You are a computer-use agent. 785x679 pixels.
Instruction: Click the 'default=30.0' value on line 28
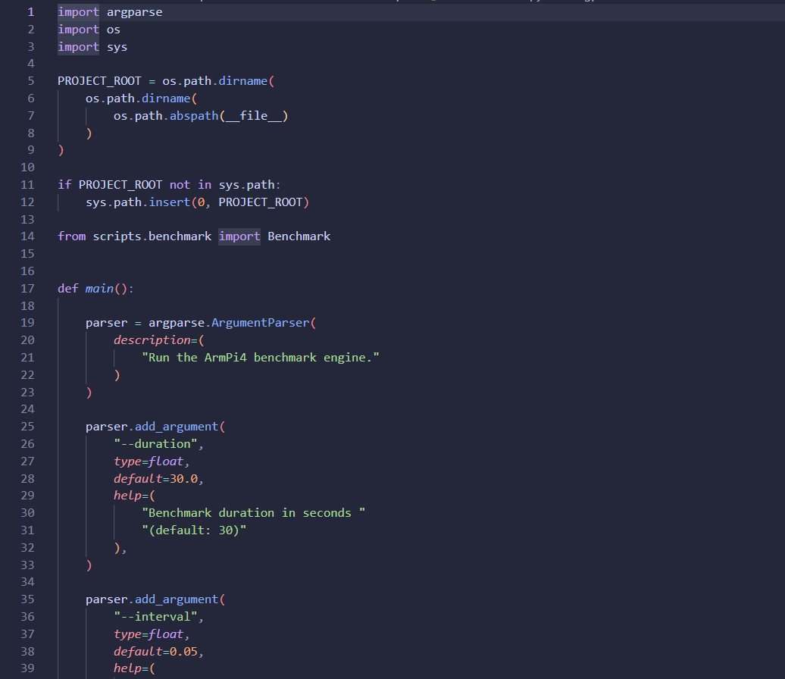click(155, 479)
